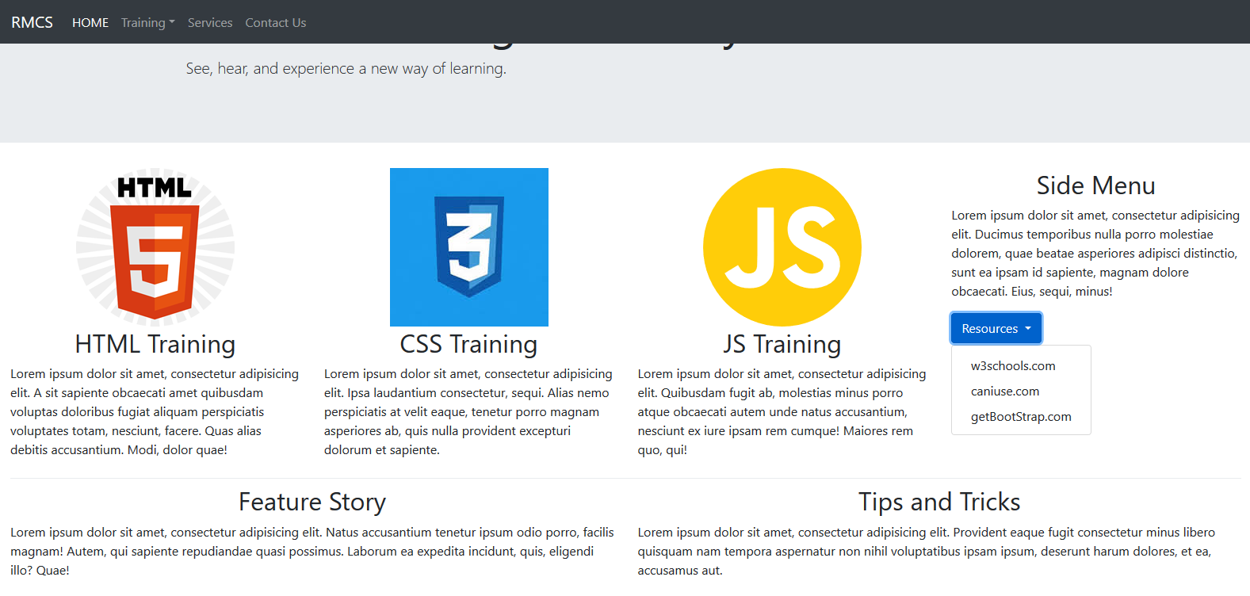The height and width of the screenshot is (596, 1250).
Task: Open the Training dropdown in navbar
Action: point(148,23)
